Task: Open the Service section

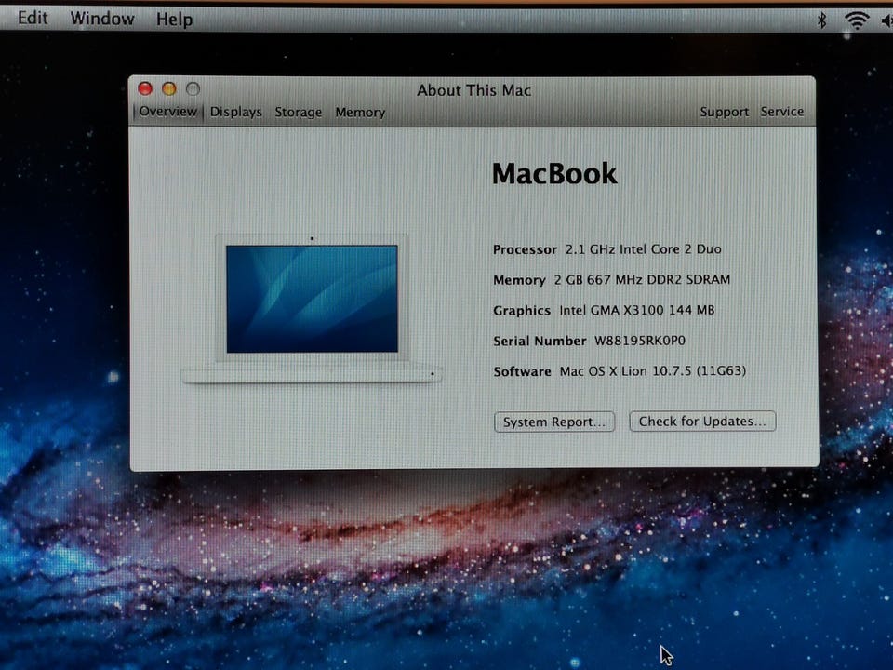Action: click(x=782, y=112)
